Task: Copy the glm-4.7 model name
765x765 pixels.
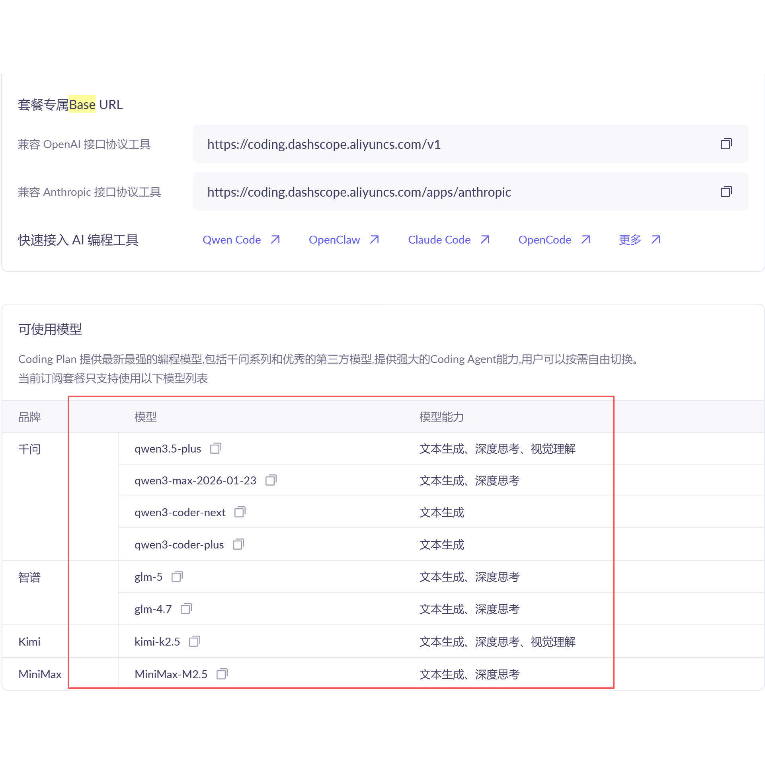Action: pyautogui.click(x=186, y=609)
